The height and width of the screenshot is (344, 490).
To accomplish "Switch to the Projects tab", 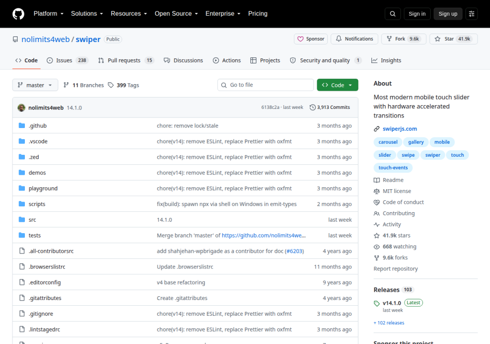I will (265, 61).
